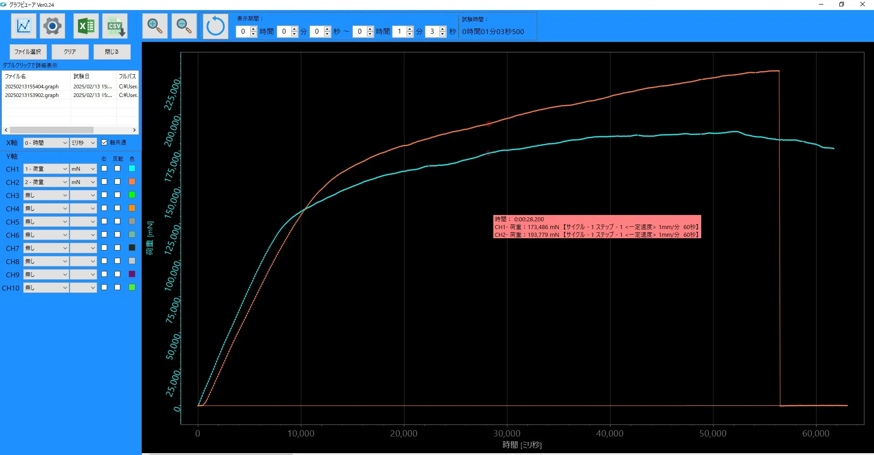Check CH1 右 (right axis) checkbox
Screen dimensions: 874x455
pyautogui.click(x=104, y=169)
